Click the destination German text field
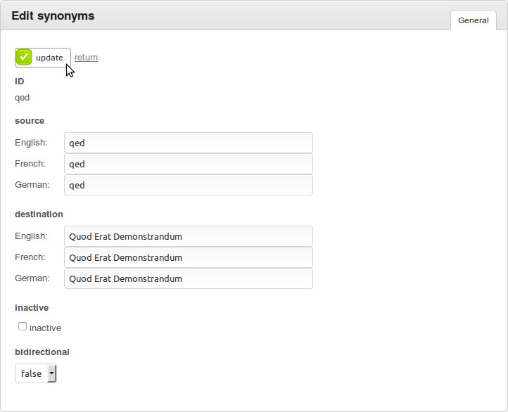Viewport: 508px width, 412px height. (x=189, y=278)
